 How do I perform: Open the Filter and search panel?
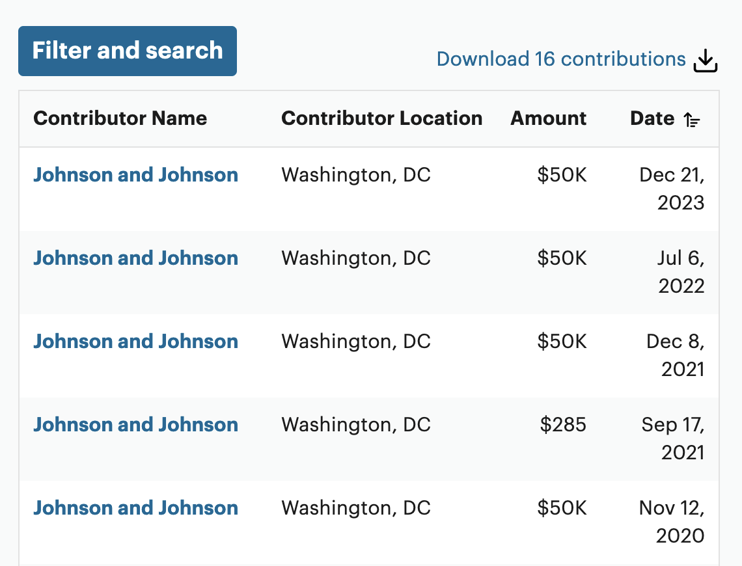click(128, 51)
